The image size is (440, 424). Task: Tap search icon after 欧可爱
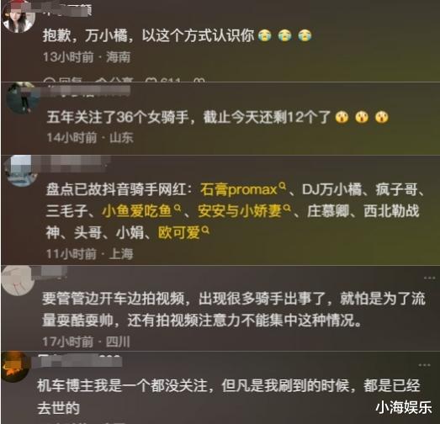coord(205,231)
